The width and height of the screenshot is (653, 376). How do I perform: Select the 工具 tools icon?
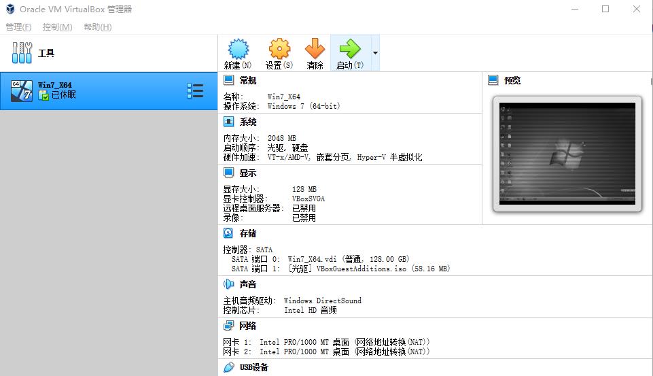22,53
